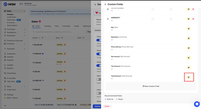Switch to the Pending sales tab
The image size is (201, 109).
pyautogui.click(x=47, y=26)
